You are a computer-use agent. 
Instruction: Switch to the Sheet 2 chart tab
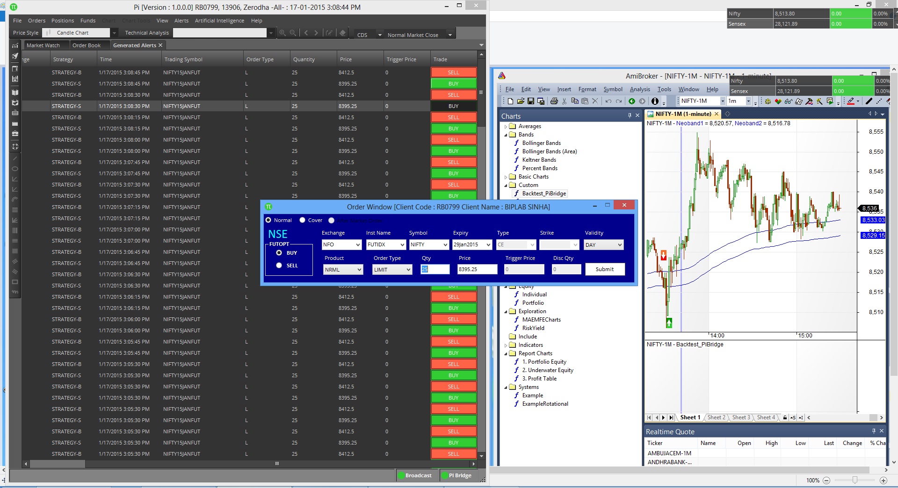[716, 417]
